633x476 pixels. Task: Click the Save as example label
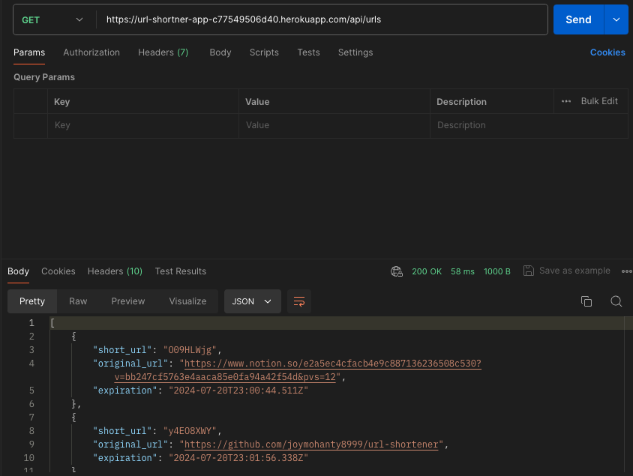click(x=574, y=271)
